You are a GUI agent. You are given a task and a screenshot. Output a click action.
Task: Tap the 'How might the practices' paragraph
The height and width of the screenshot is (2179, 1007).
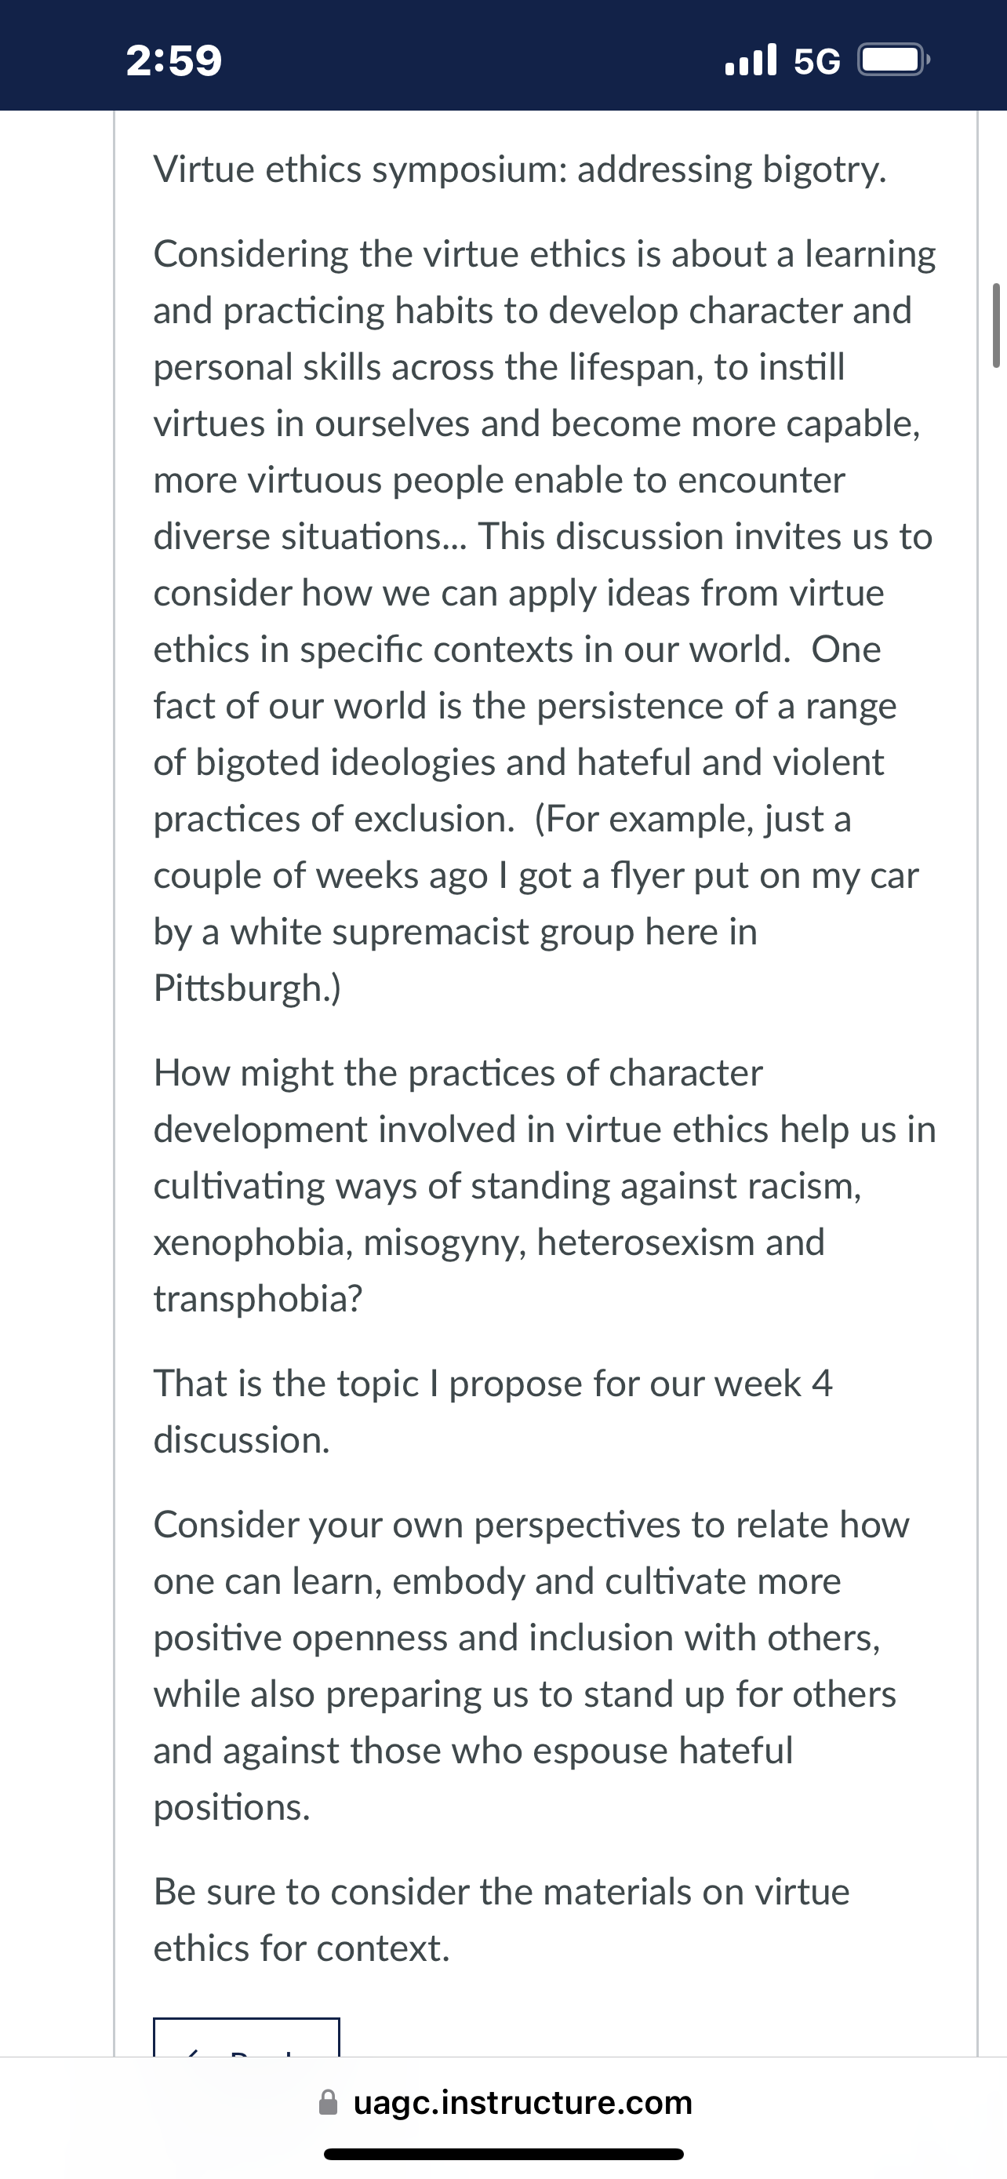point(544,1185)
